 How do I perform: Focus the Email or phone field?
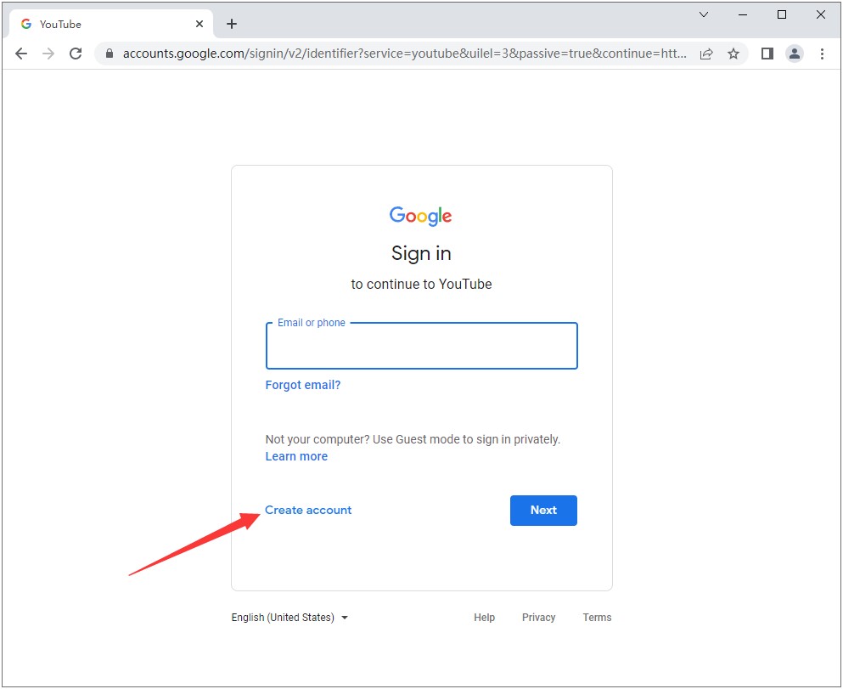tap(421, 347)
